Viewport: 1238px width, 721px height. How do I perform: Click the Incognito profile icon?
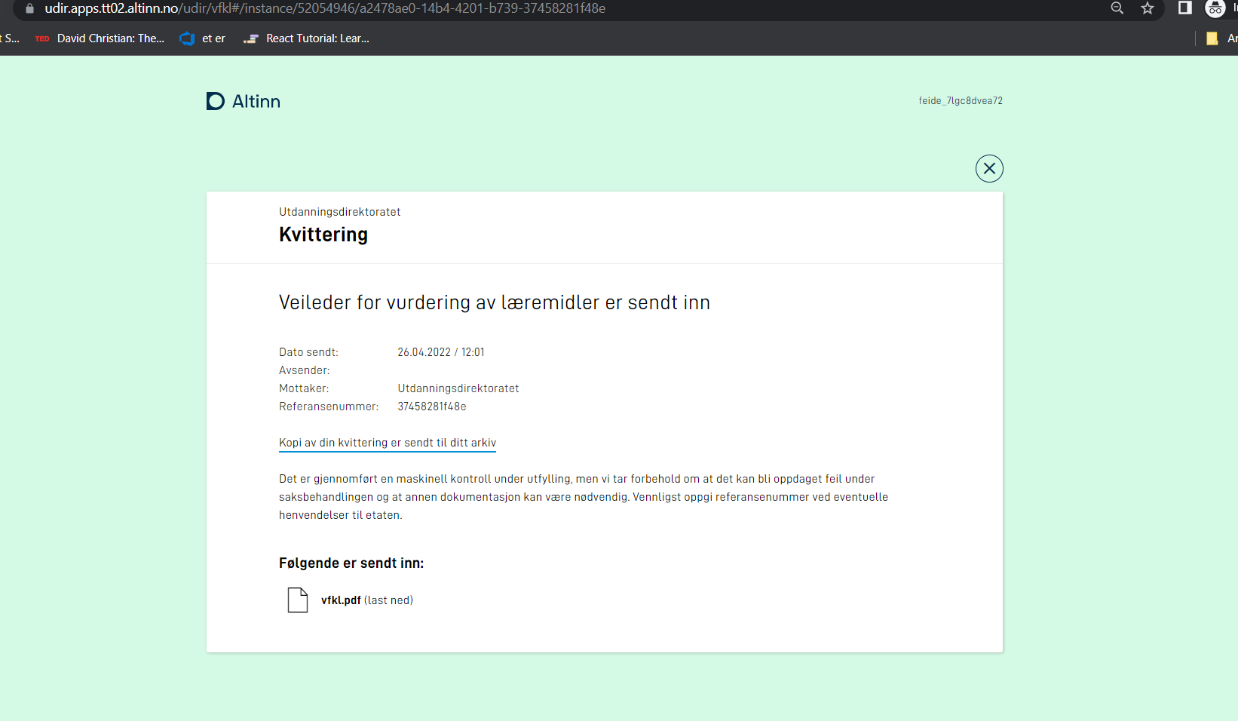1216,10
